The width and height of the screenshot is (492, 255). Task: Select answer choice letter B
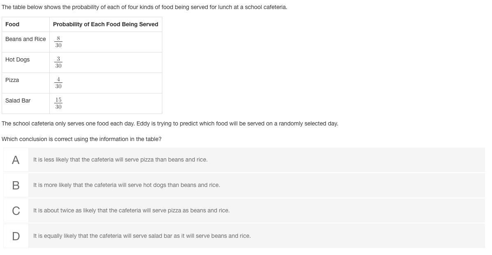16,185
